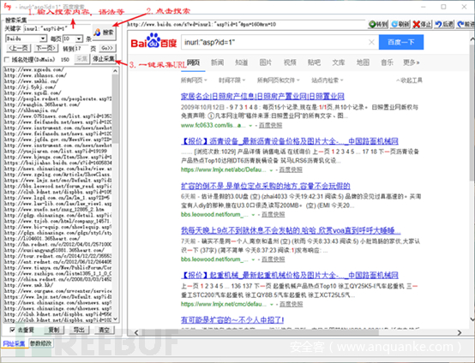The height and width of the screenshot is (363, 475).
Task: Open the 更多» Baidu menu
Action: (x=411, y=62)
